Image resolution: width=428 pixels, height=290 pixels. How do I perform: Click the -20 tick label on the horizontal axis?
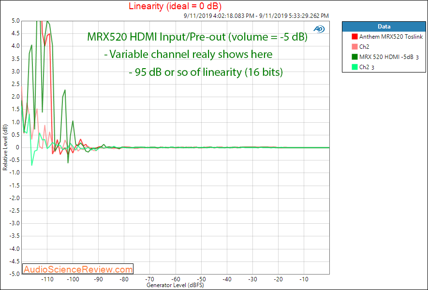(x=278, y=279)
